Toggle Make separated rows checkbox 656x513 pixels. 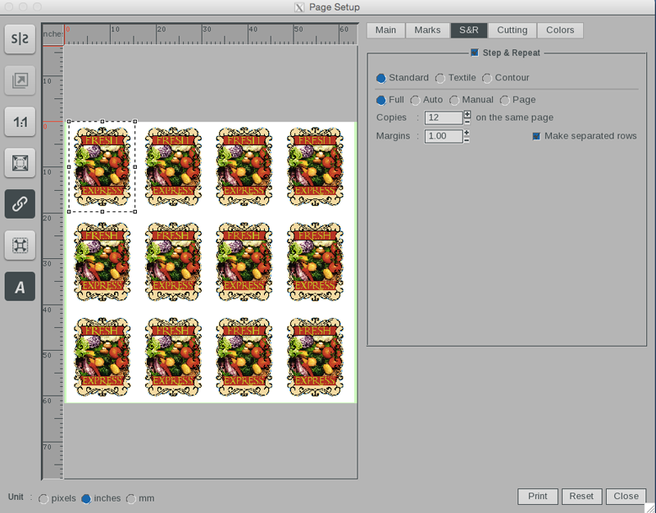[x=537, y=136]
